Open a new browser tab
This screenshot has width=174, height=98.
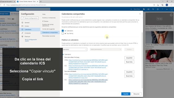(x=41, y=2)
